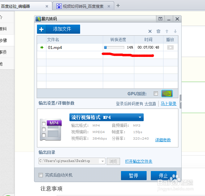Click the 播放 column header

coord(170,40)
